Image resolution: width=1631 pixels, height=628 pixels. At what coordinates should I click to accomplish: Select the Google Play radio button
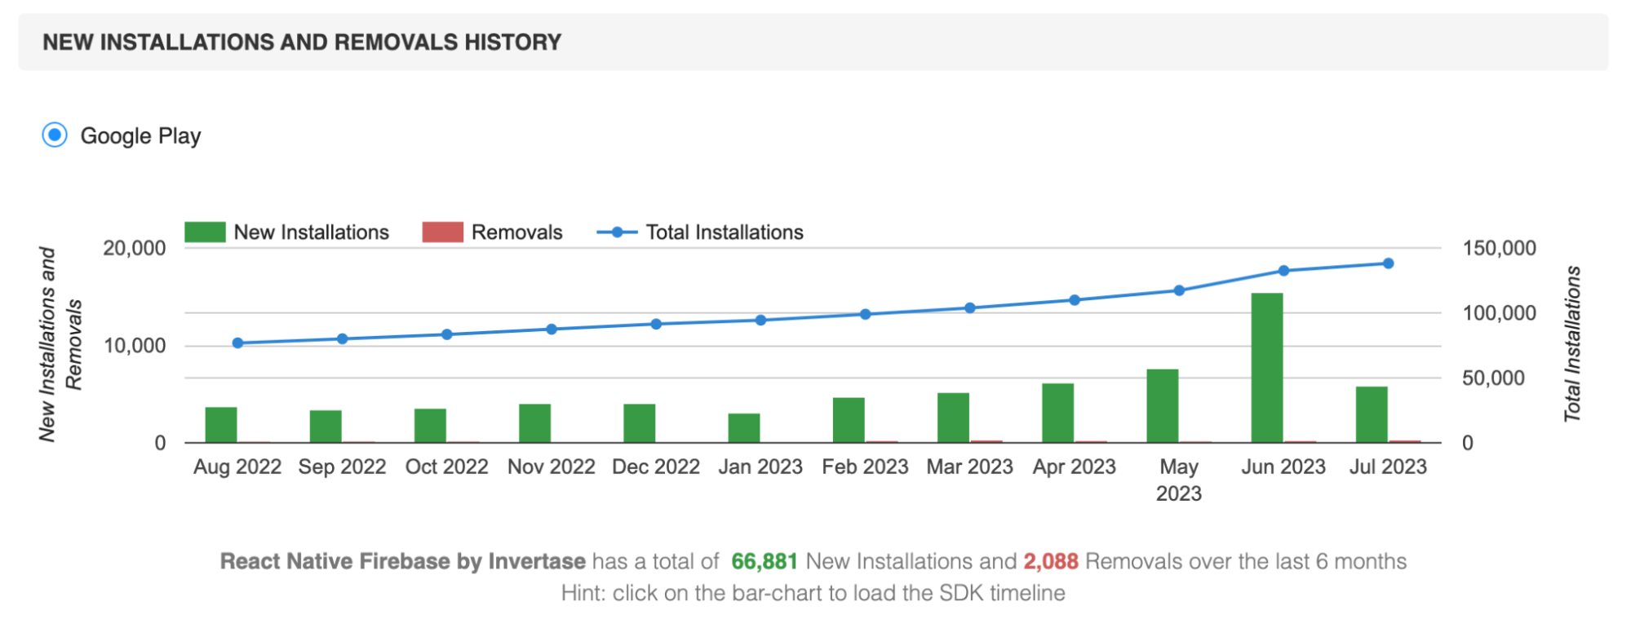[x=55, y=135]
